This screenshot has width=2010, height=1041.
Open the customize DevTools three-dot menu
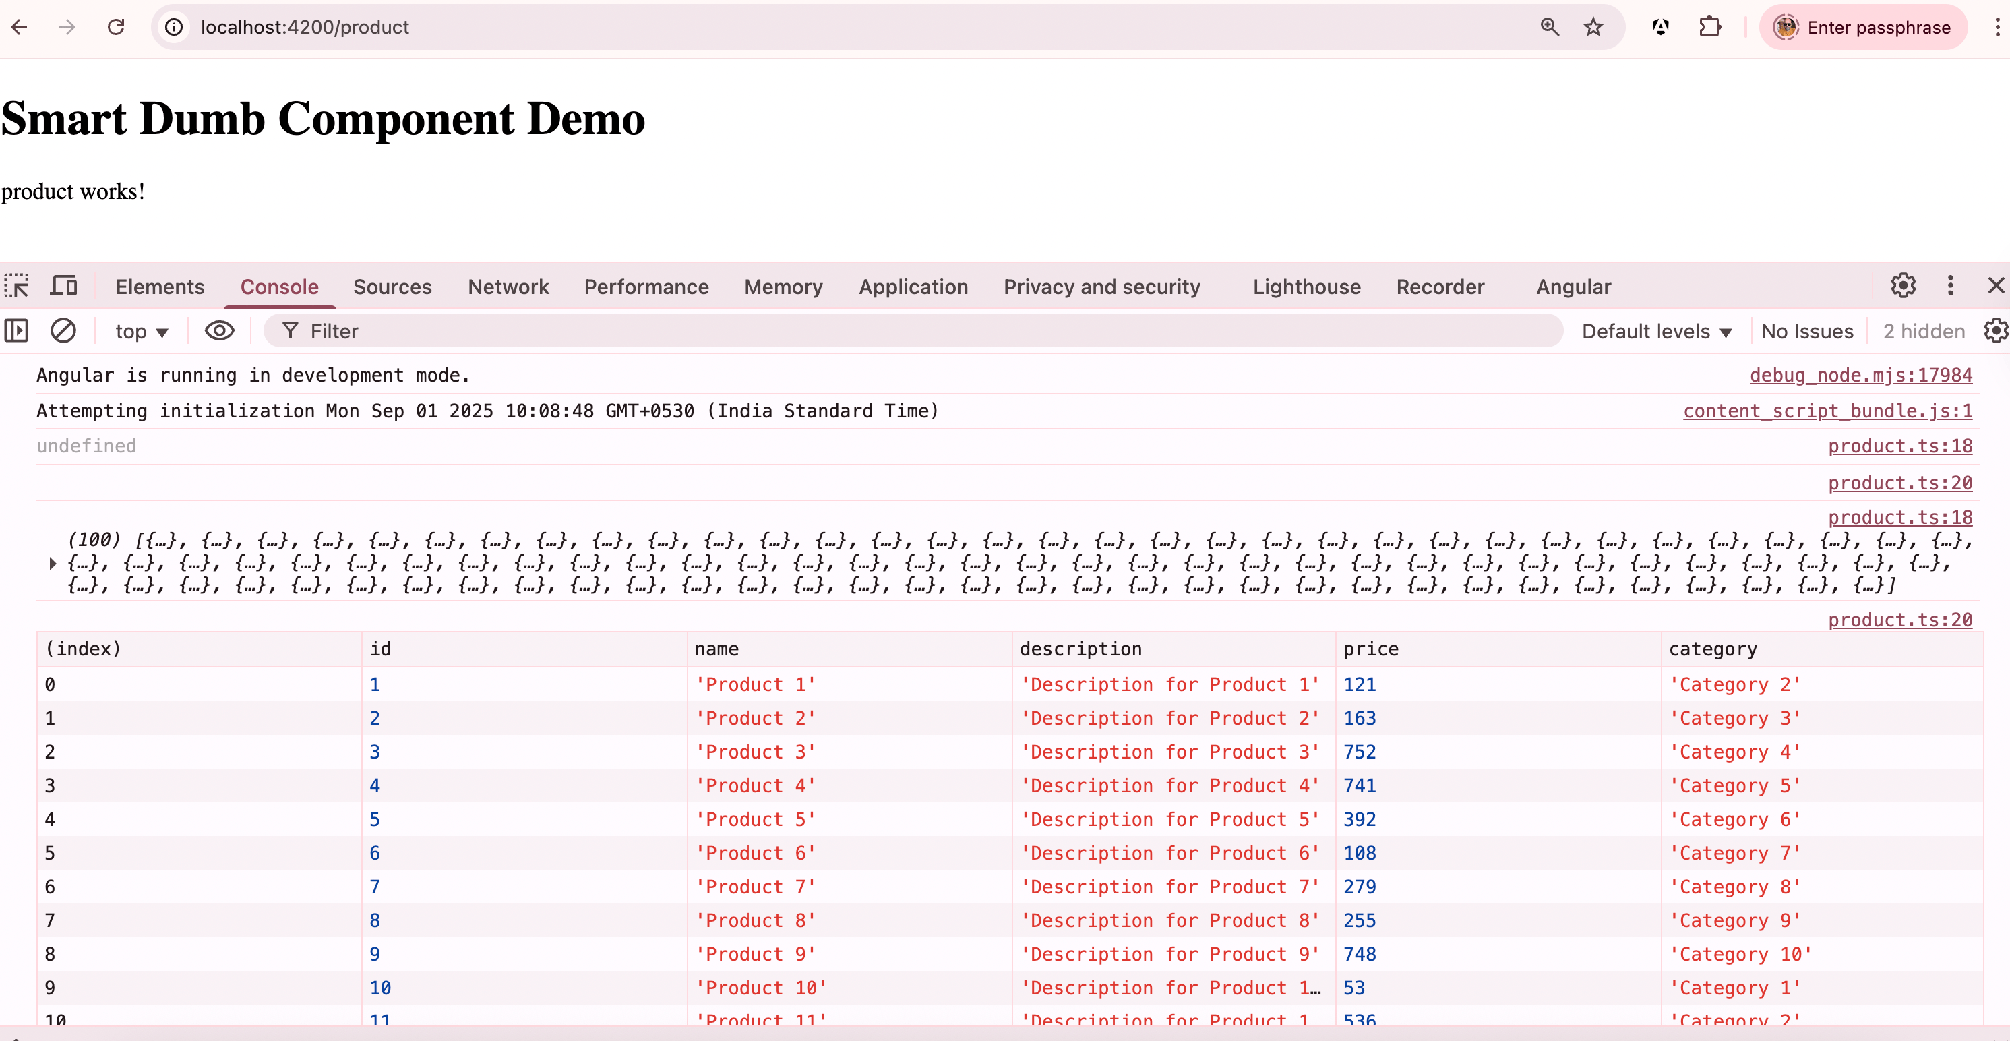tap(1950, 286)
